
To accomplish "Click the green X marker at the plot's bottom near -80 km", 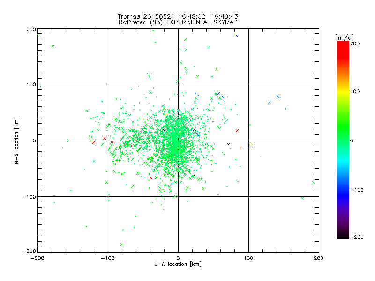I will [x=122, y=244].
